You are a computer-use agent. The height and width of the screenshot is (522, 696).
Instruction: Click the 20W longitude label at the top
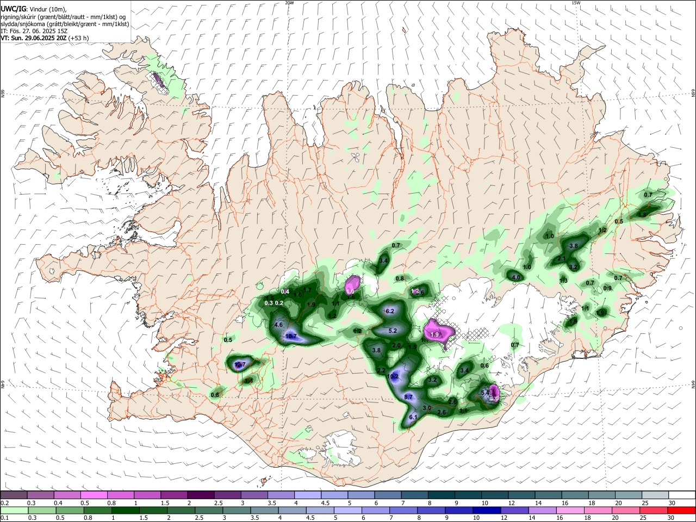290,3
